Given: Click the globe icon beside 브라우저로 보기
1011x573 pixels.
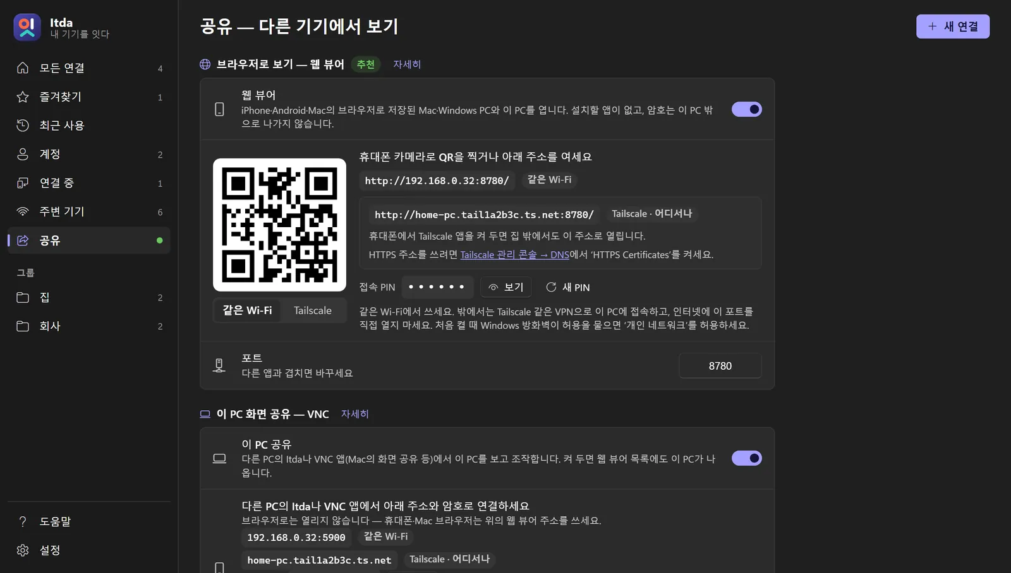Looking at the screenshot, I should tap(205, 64).
